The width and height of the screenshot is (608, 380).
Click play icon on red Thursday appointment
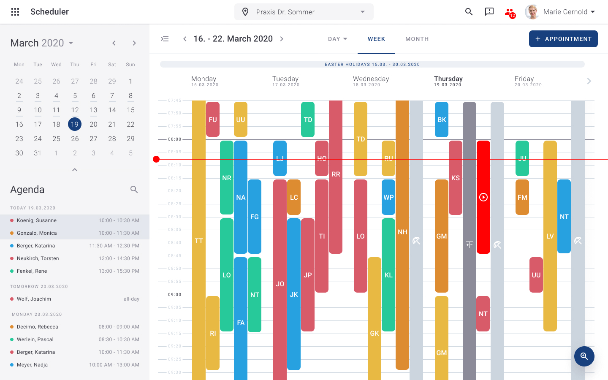pos(483,197)
